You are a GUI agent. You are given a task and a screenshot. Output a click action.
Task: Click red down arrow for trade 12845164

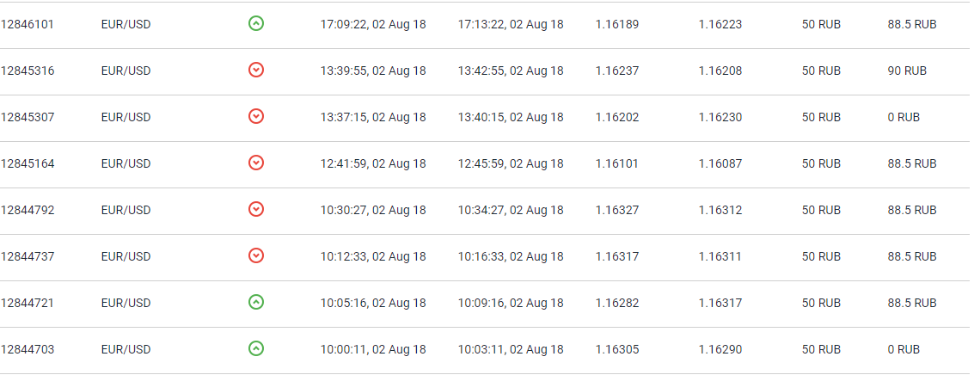tap(256, 163)
